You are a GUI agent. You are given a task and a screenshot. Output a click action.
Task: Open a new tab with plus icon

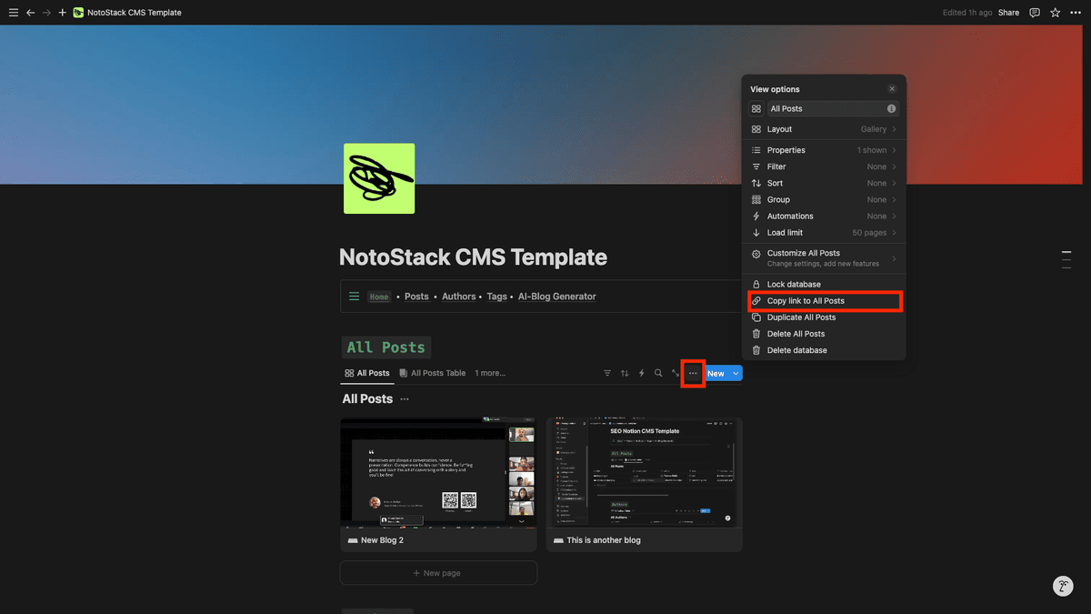coord(62,13)
